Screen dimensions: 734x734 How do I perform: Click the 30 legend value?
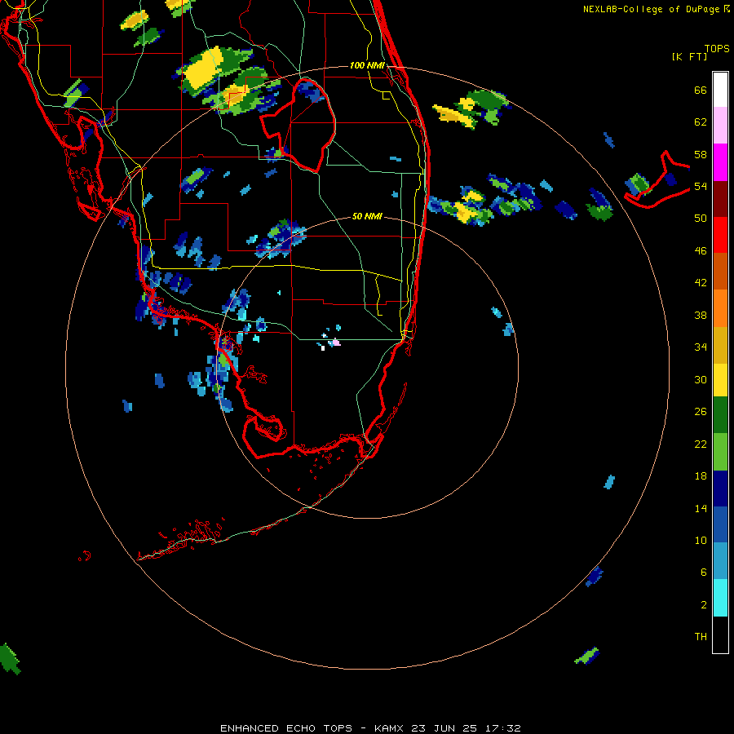[x=701, y=379]
